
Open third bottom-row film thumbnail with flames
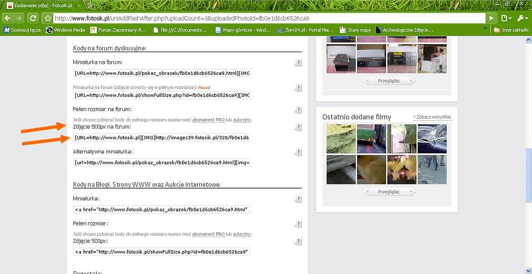[402, 170]
